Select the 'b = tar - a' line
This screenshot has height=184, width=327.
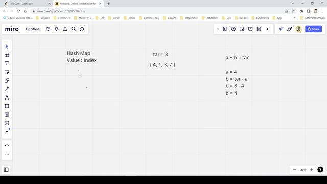coord(237,79)
